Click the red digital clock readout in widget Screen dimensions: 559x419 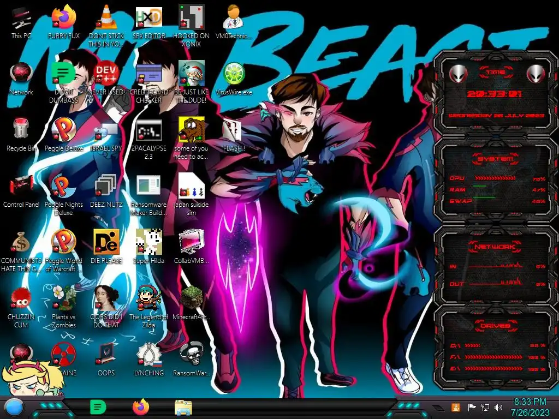(x=493, y=94)
